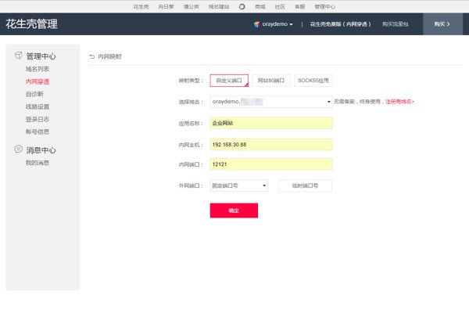Screen dimensions: 469x313
Task: Click the cube icon next to 管理中心 heading
Action: tap(19, 56)
